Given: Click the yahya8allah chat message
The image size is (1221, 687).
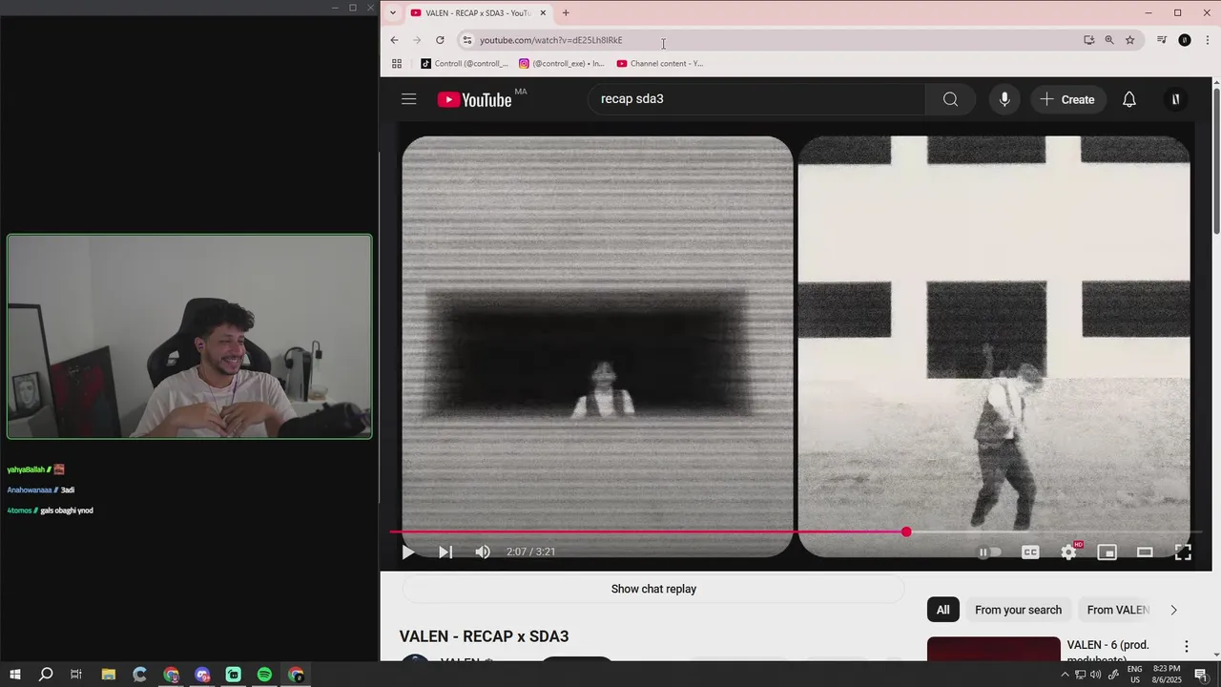Looking at the screenshot, I should coord(36,469).
